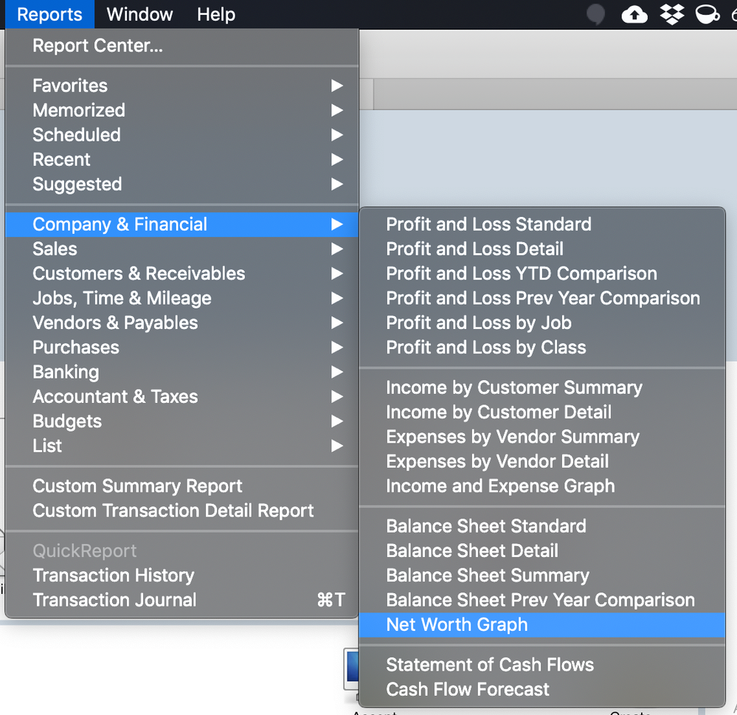Viewport: 737px width, 715px height.
Task: Expand the Memorized reports submenu
Action: [182, 110]
